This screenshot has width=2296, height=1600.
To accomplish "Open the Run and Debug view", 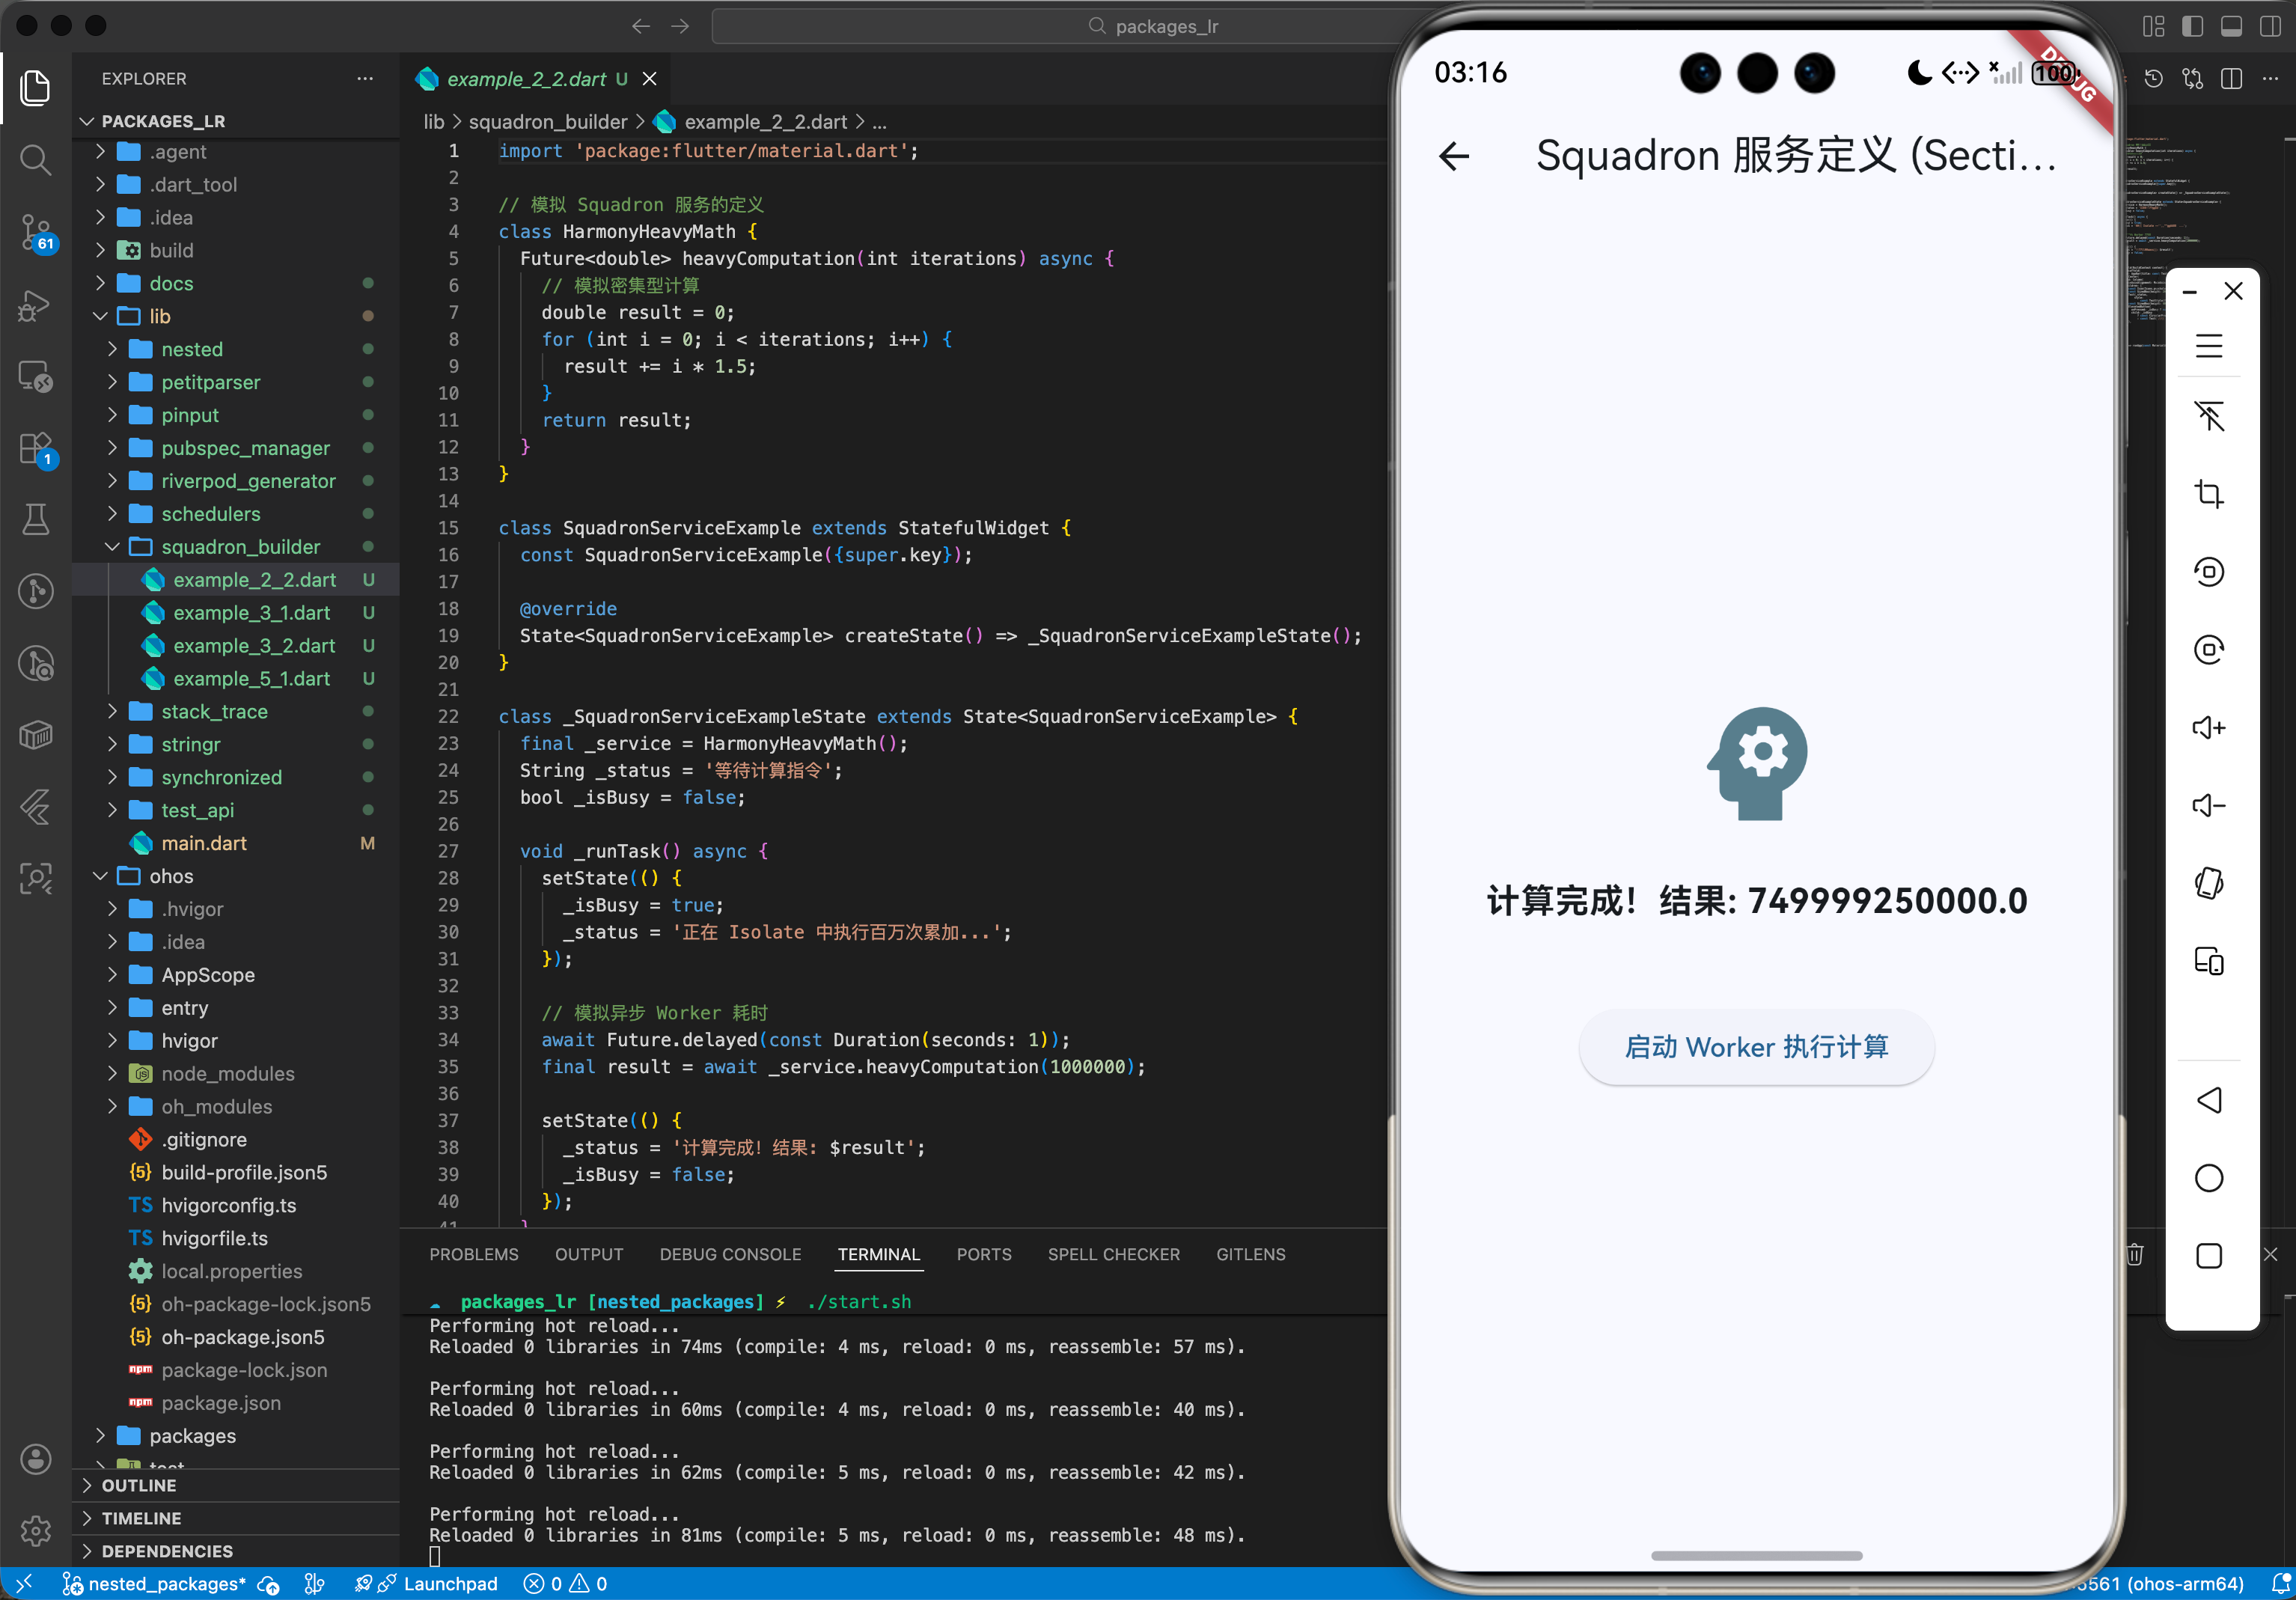I will [x=35, y=305].
